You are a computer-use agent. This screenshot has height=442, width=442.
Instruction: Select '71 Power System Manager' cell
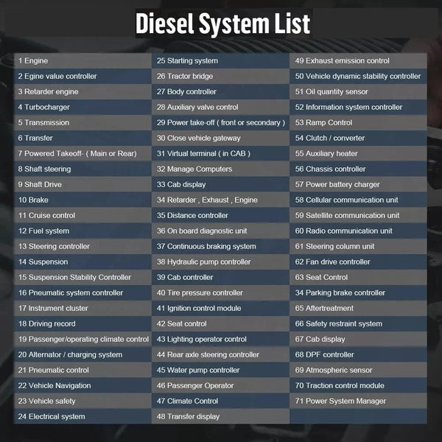coord(358,401)
